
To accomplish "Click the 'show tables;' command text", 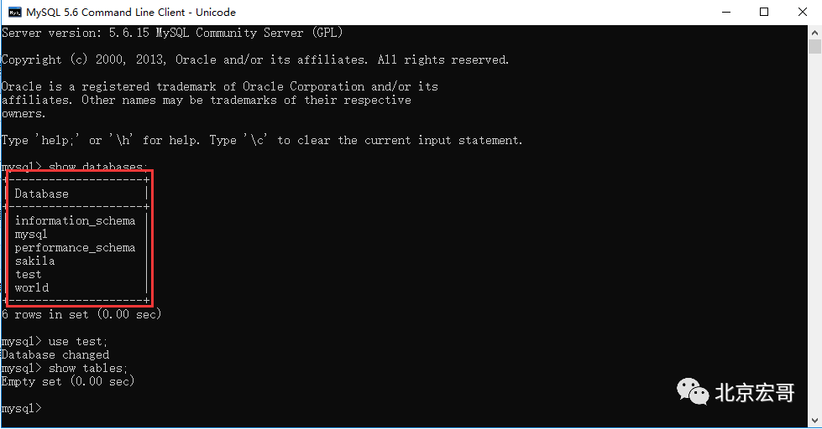I will 88,368.
